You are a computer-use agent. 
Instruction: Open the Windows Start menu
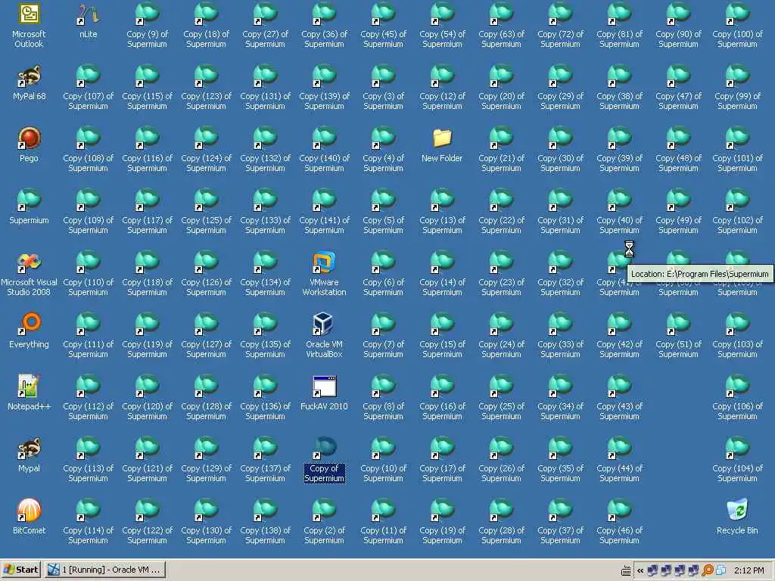click(x=20, y=570)
